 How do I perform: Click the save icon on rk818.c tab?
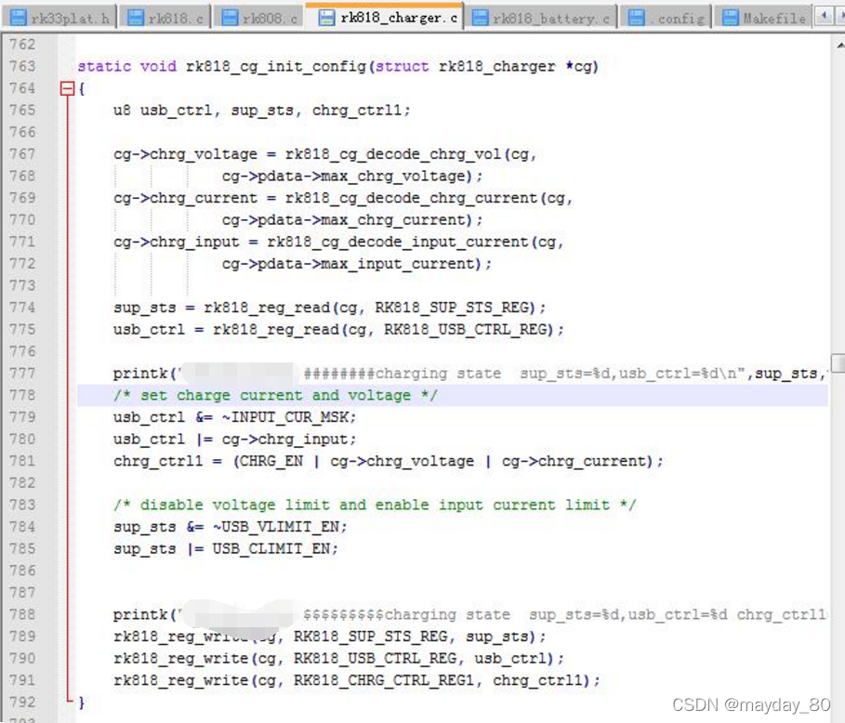pyautogui.click(x=136, y=18)
